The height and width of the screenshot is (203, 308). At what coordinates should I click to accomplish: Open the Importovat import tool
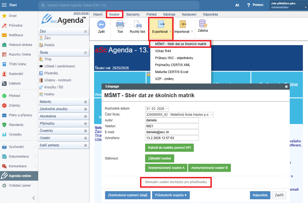183,25
